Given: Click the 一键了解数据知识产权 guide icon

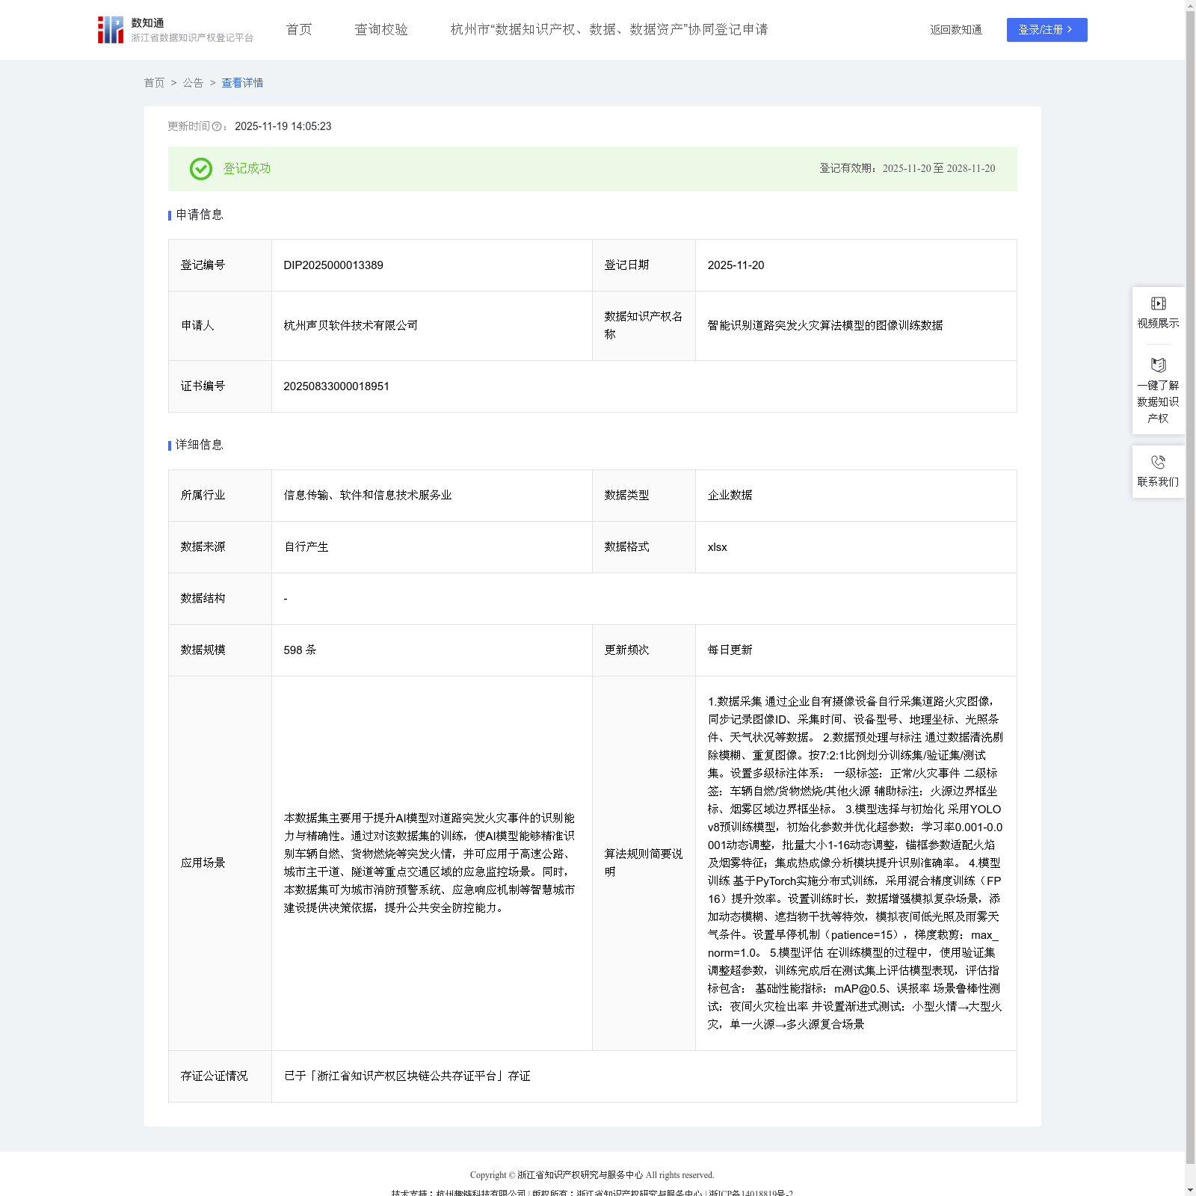Looking at the screenshot, I should click(x=1158, y=366).
